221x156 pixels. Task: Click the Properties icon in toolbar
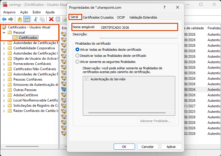pos(58,19)
